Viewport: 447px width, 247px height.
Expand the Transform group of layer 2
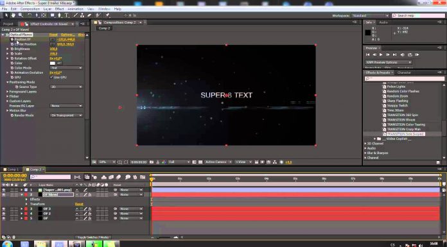(26, 204)
